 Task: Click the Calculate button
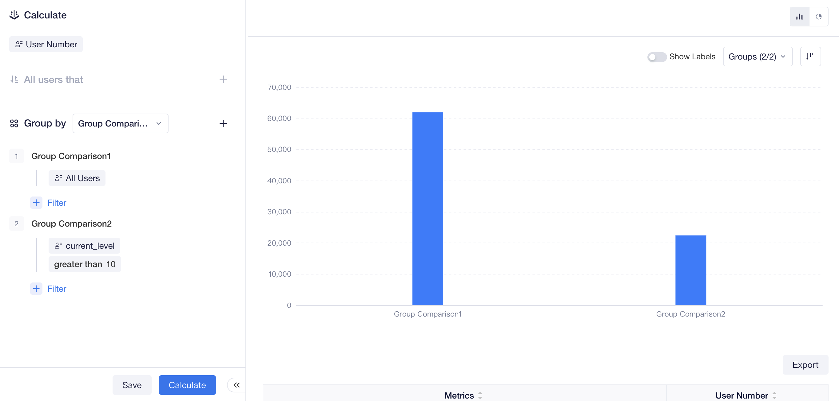click(187, 385)
